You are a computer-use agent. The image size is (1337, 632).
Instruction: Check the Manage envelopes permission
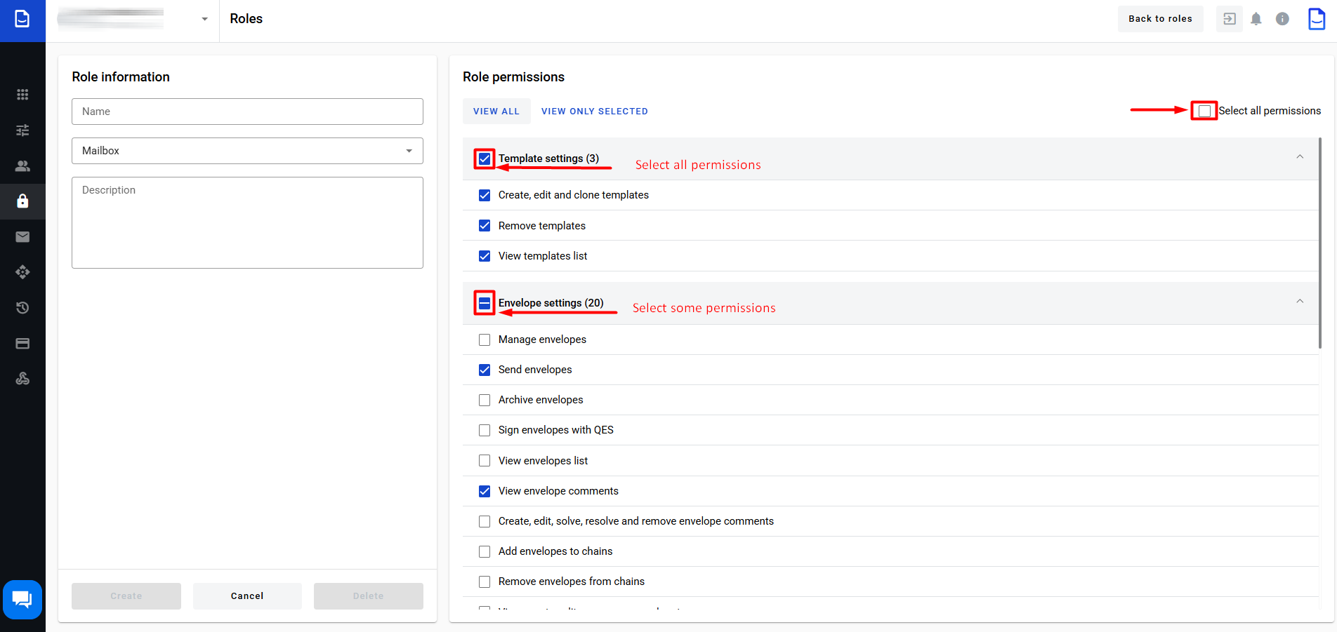point(485,339)
